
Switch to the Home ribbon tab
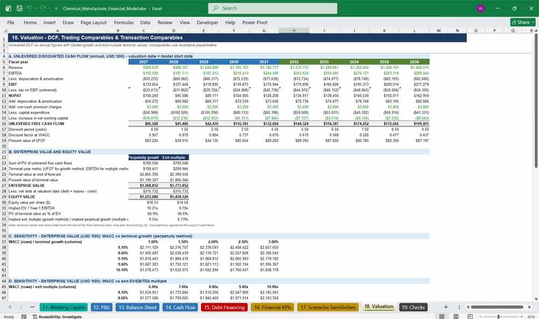pos(30,22)
